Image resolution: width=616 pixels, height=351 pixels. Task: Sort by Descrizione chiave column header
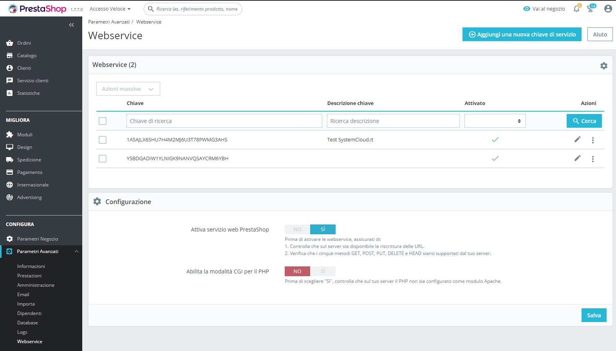coord(350,103)
